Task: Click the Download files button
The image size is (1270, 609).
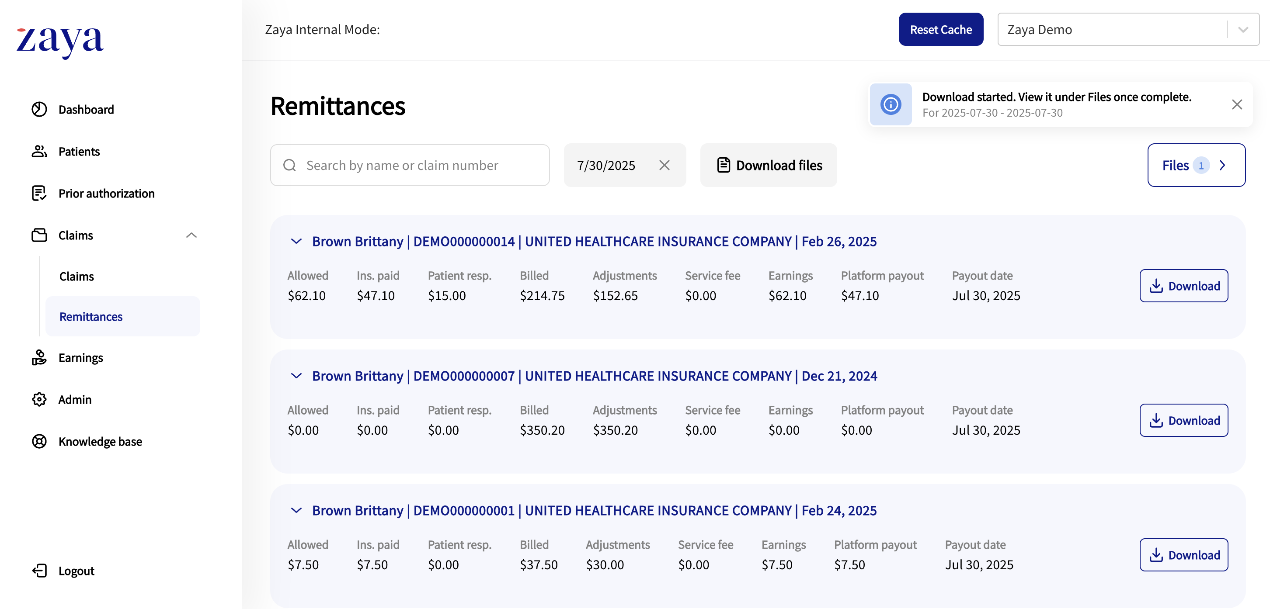Action: (x=768, y=165)
